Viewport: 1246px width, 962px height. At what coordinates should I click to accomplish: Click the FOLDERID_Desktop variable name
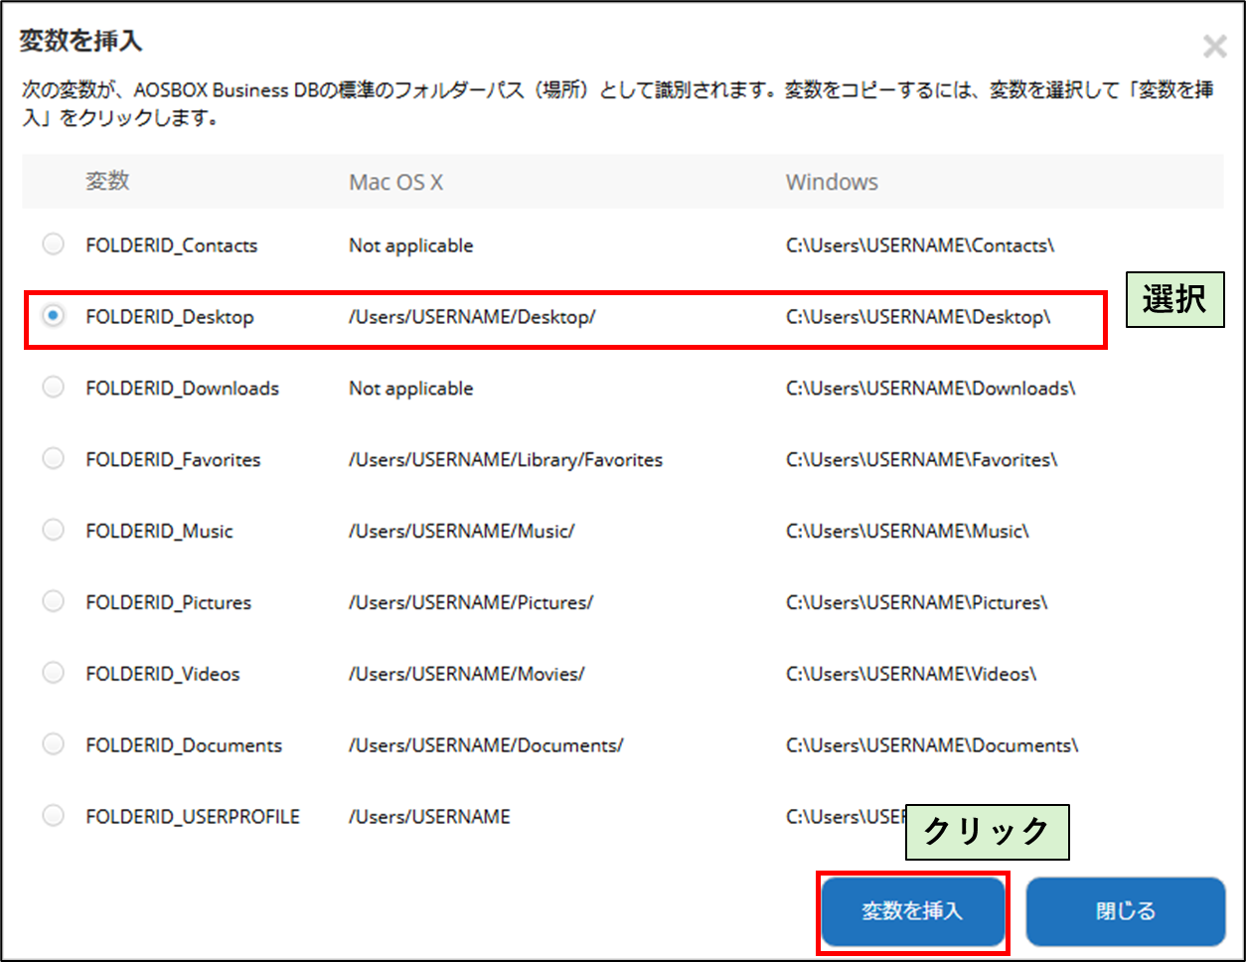coord(170,317)
